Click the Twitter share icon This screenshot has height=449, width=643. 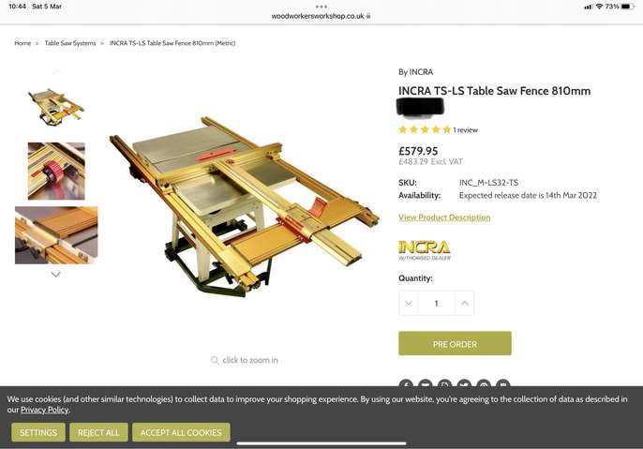click(464, 383)
